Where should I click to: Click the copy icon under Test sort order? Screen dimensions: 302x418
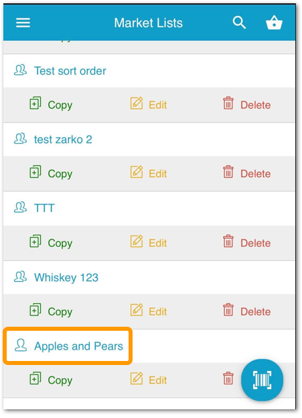tap(35, 103)
